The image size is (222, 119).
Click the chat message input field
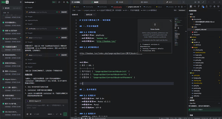[x=46, y=106]
